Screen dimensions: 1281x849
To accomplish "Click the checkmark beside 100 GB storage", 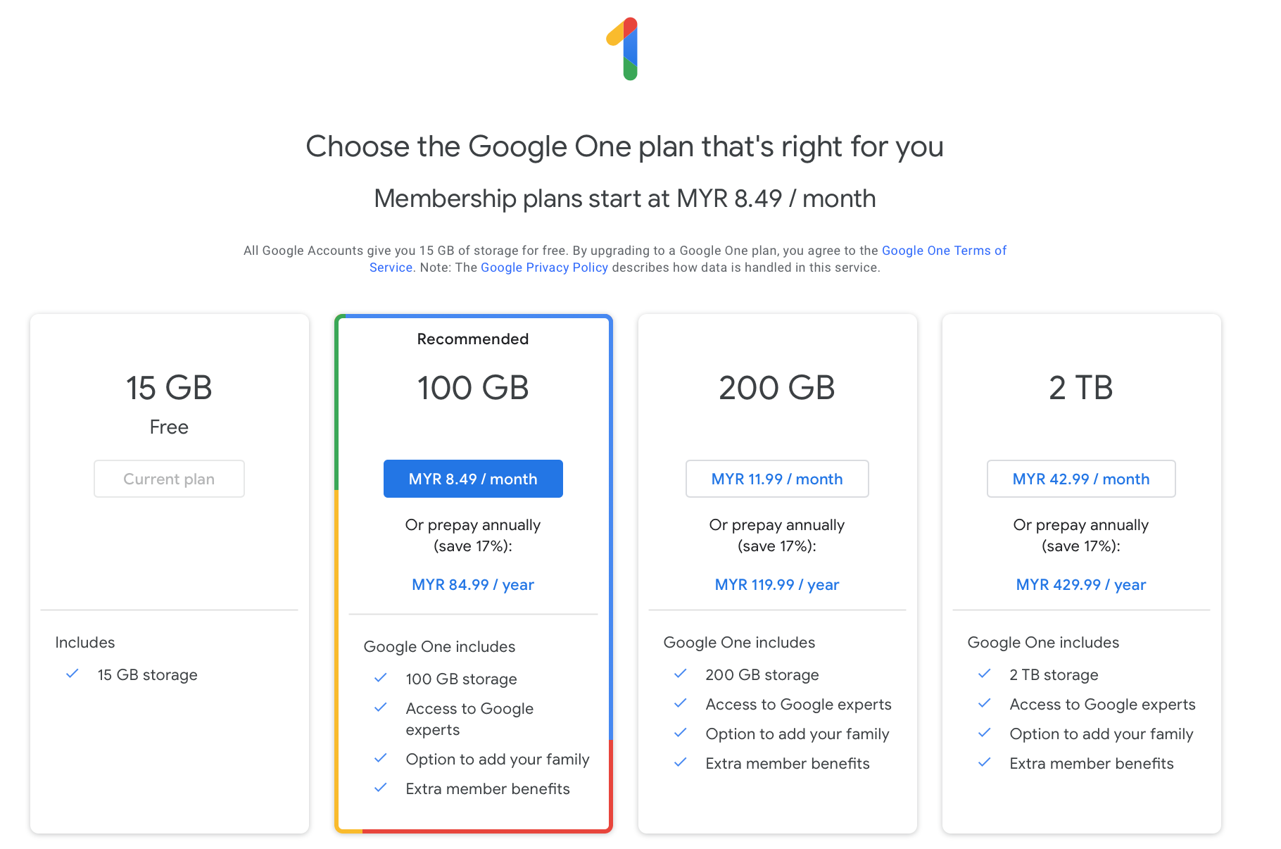I will pos(380,678).
